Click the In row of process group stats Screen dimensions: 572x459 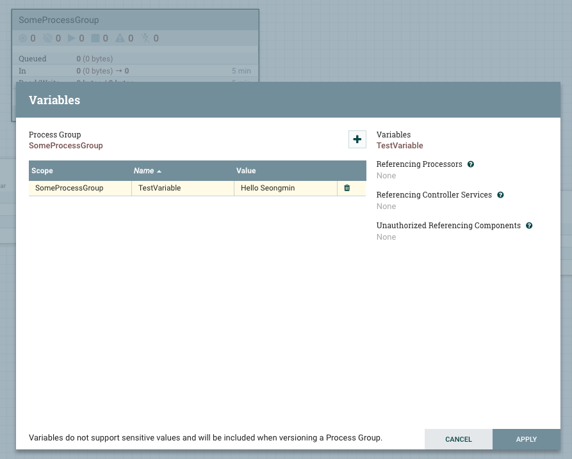click(x=135, y=70)
